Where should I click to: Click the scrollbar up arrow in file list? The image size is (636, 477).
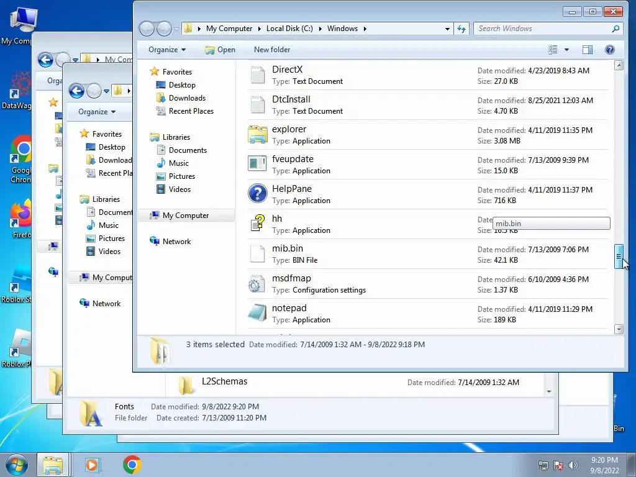pyautogui.click(x=619, y=65)
